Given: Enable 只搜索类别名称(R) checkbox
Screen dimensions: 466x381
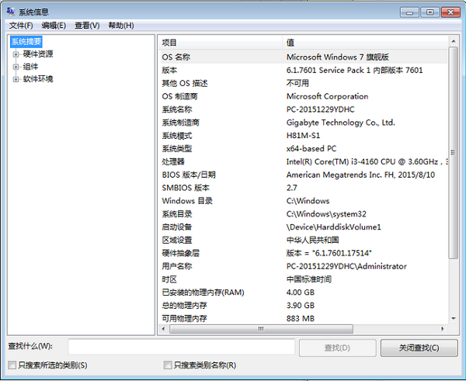Looking at the screenshot, I should click(x=168, y=365).
